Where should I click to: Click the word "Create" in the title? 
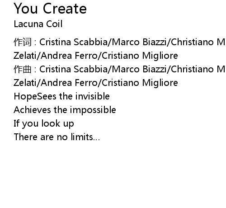[x=65, y=9]
